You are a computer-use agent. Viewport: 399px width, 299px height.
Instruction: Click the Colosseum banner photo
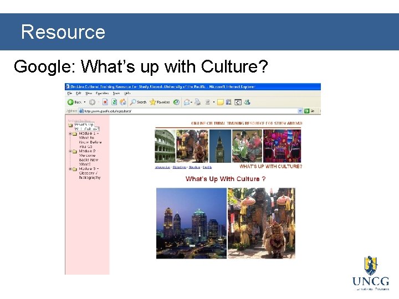click(165, 146)
